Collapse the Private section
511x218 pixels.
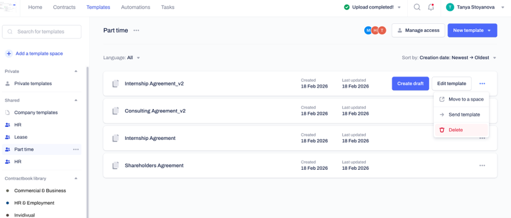coord(76,71)
